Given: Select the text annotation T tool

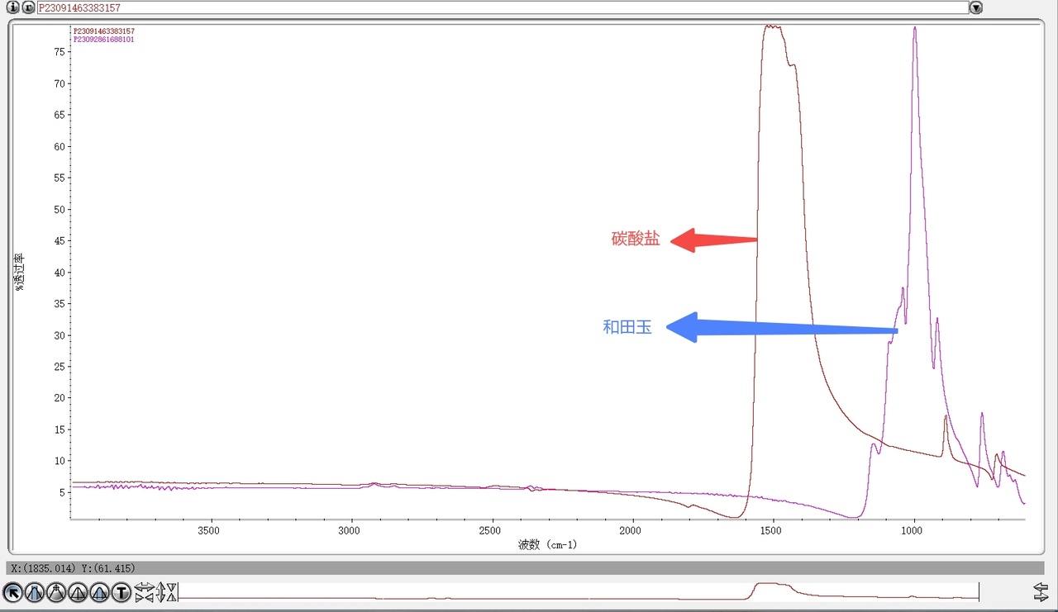Looking at the screenshot, I should tap(122, 592).
